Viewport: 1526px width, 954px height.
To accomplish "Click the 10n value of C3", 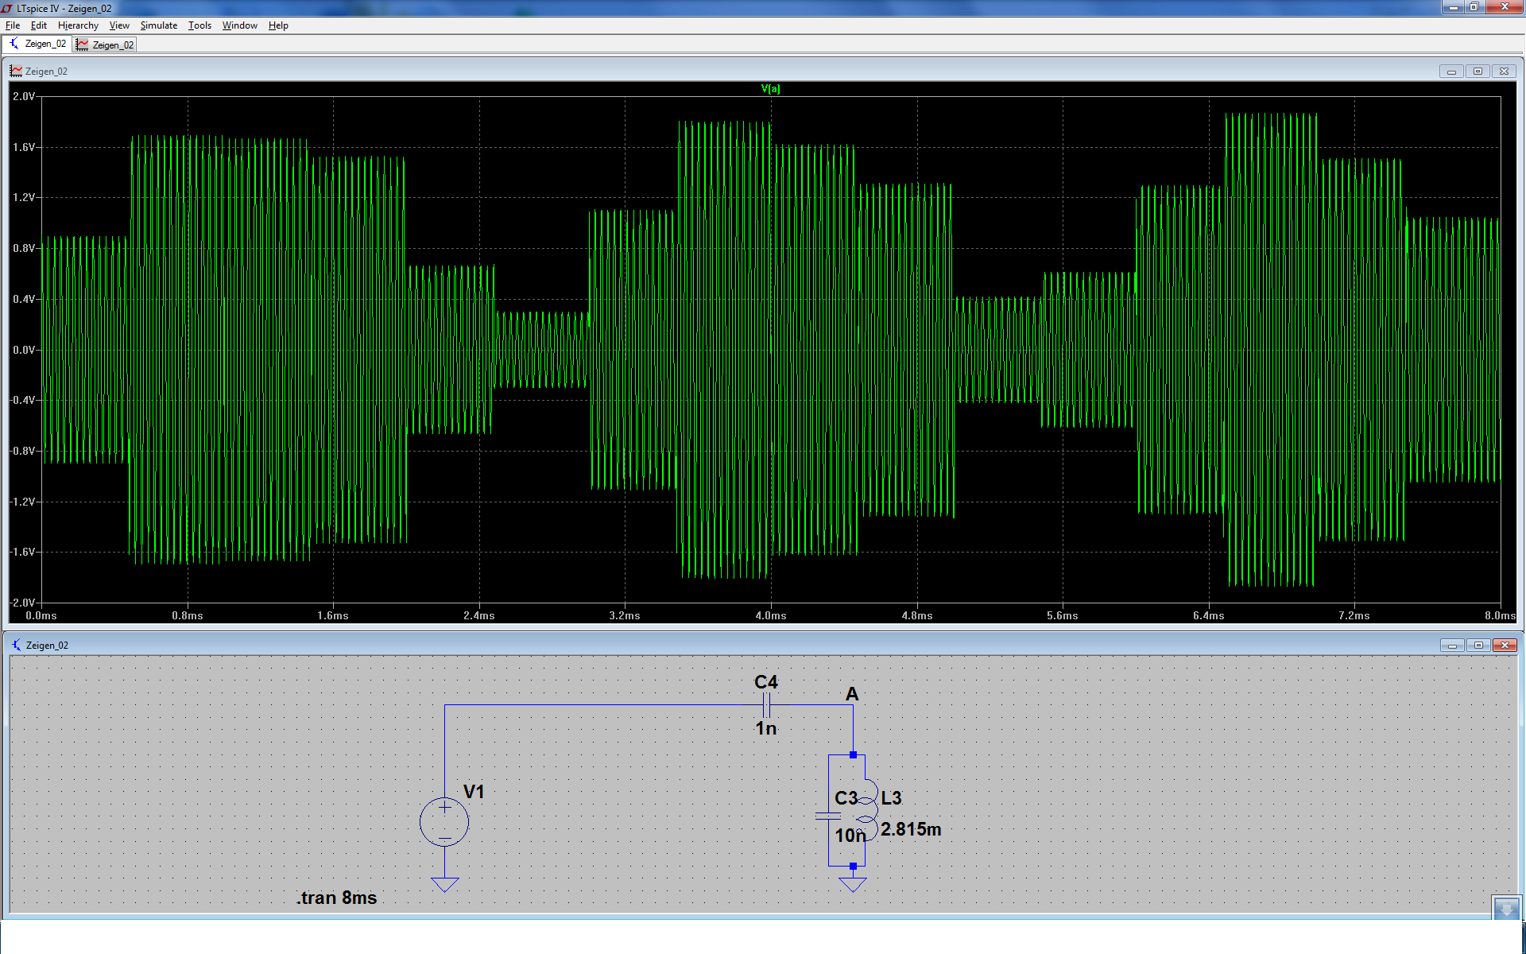I will (x=850, y=836).
